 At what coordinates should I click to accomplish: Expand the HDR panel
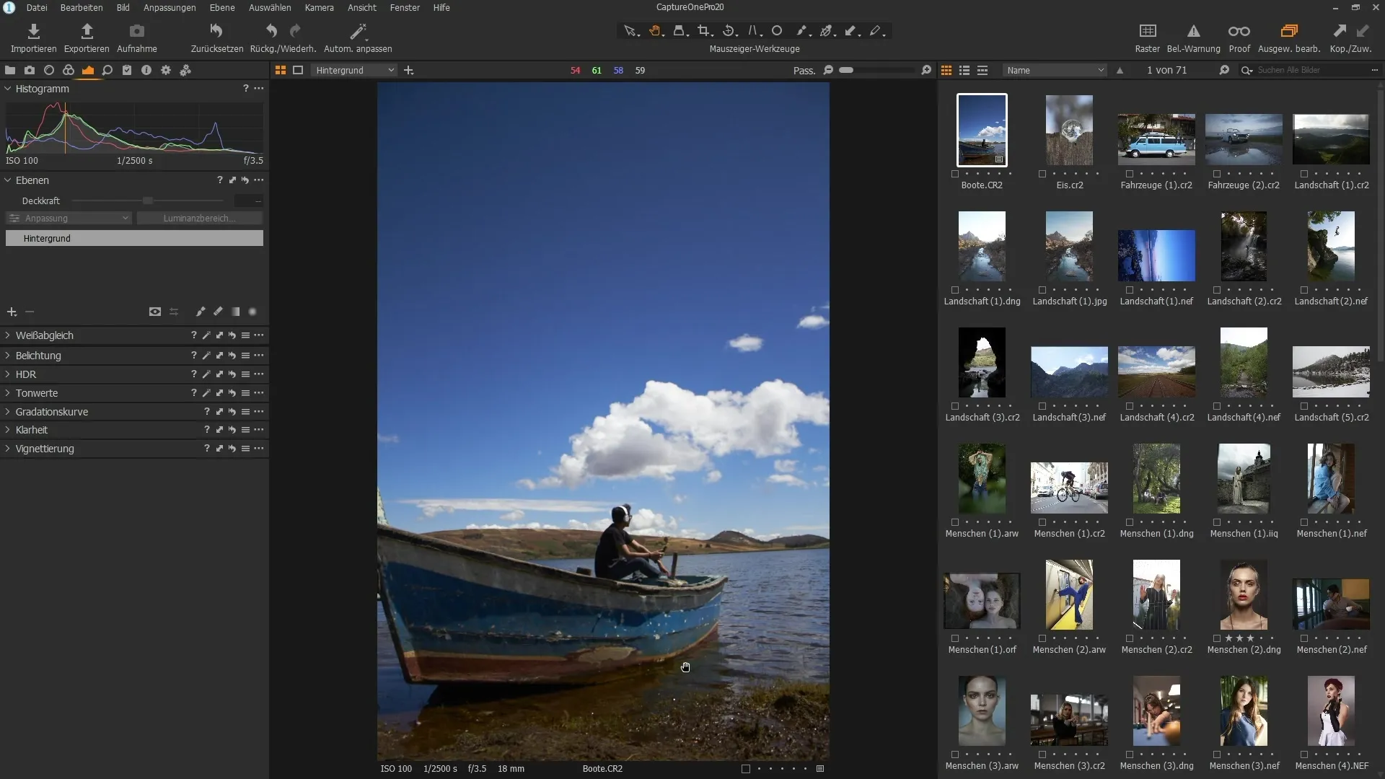(8, 374)
